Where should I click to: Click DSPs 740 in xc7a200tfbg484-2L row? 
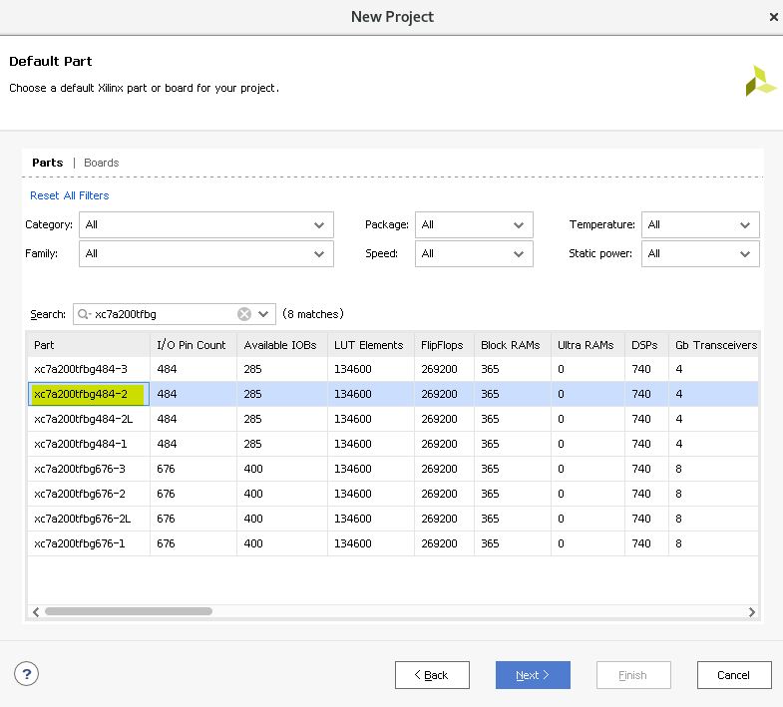641,419
